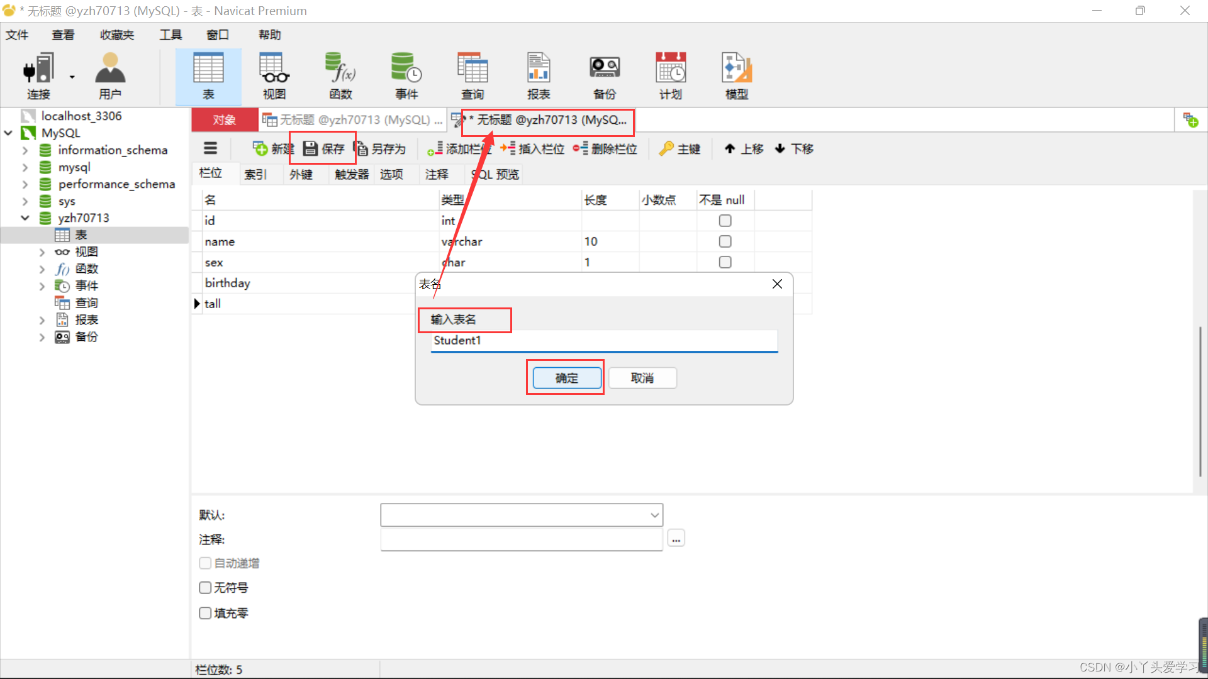Expand the performance_schema database node
Screen dimensions: 1208x679
25,184
